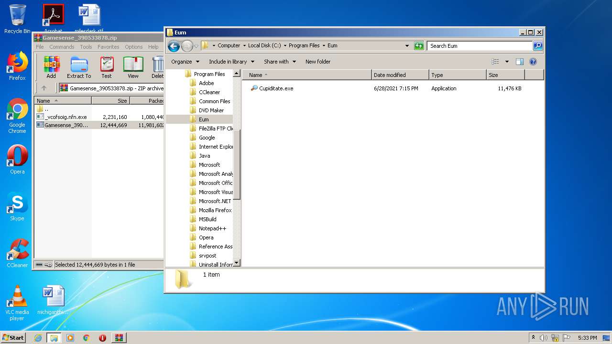The image size is (612, 344).
Task: Click the volume speaker tray icon
Action: point(544,338)
